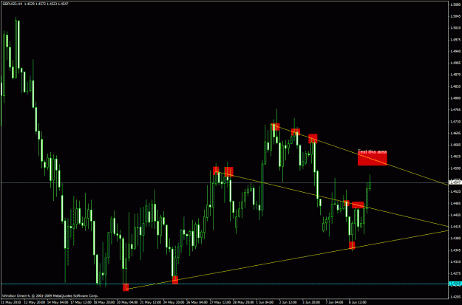Click the white current price label on the price axis
This screenshot has height=305, width=462.
pyautogui.click(x=455, y=183)
